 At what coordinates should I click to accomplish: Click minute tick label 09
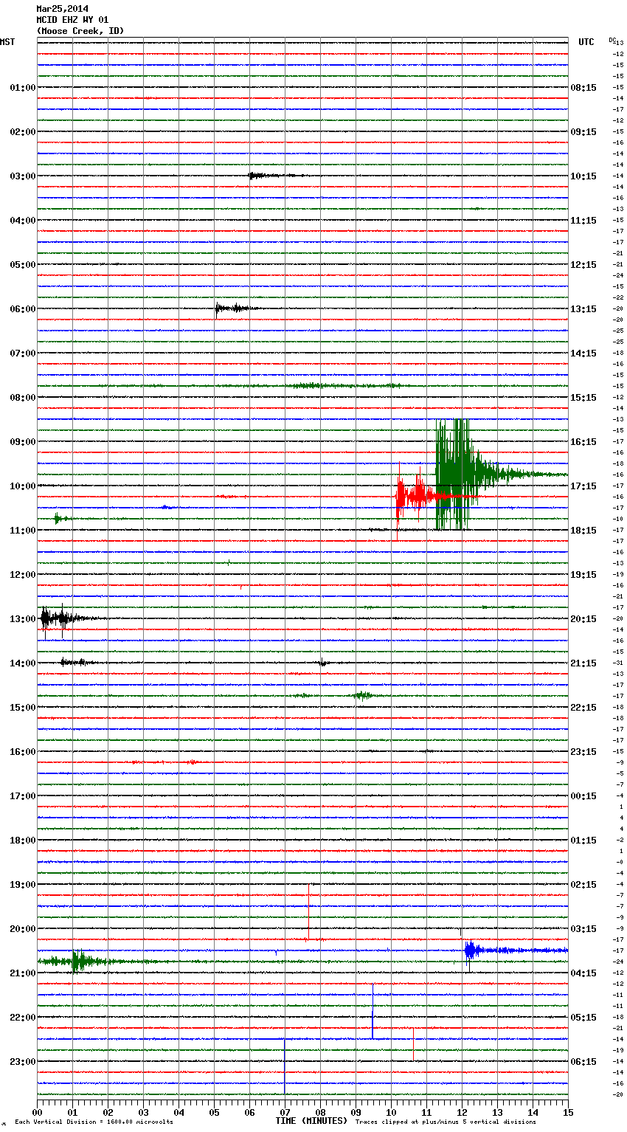[x=356, y=1112]
